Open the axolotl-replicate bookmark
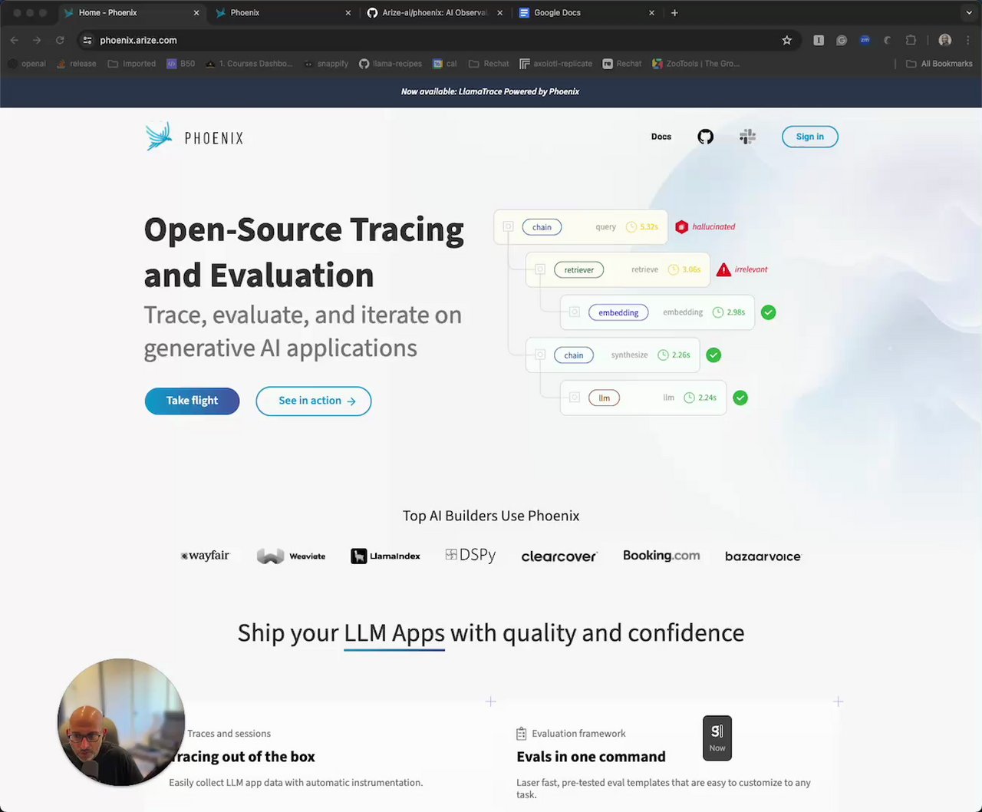982x812 pixels. [x=556, y=64]
